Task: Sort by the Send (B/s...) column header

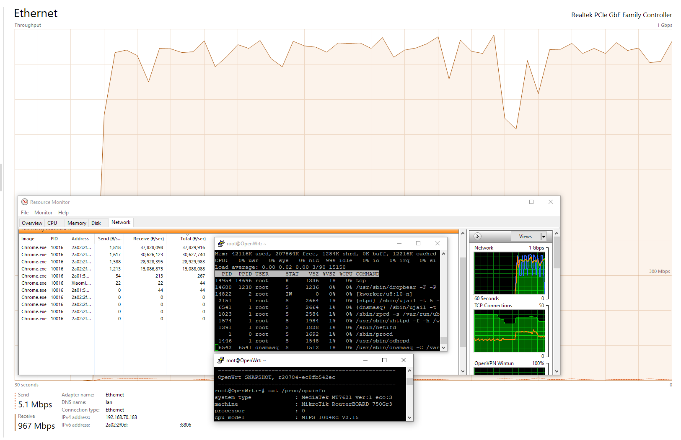Action: coord(109,239)
